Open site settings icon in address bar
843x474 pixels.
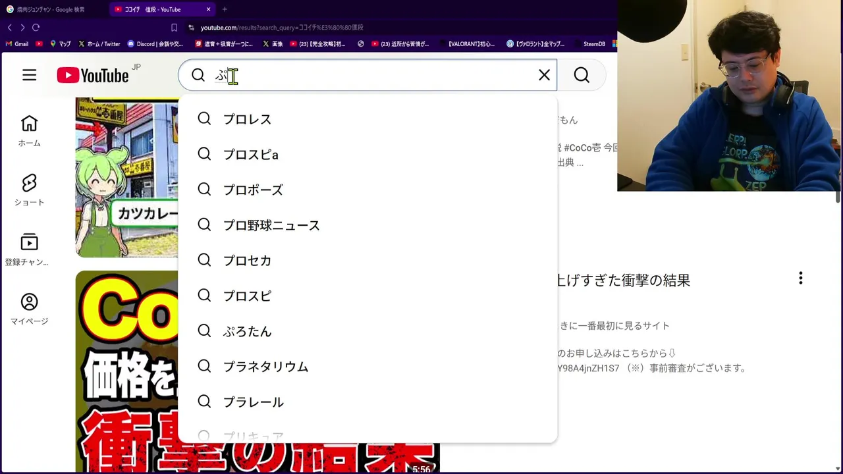click(191, 28)
